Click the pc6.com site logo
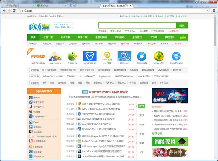This screenshot has height=161, width=218. 40,27
